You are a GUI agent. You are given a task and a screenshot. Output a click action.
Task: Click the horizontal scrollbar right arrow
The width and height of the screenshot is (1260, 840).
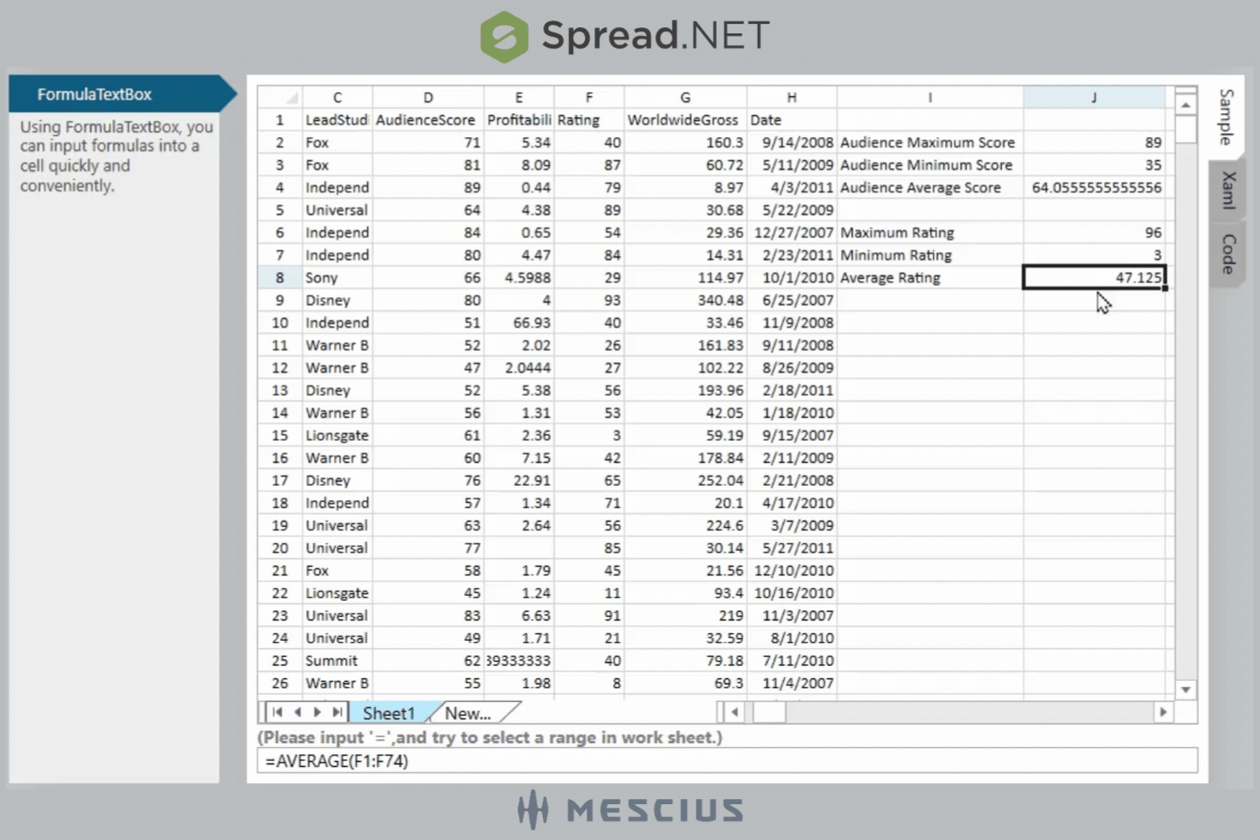click(x=1163, y=712)
